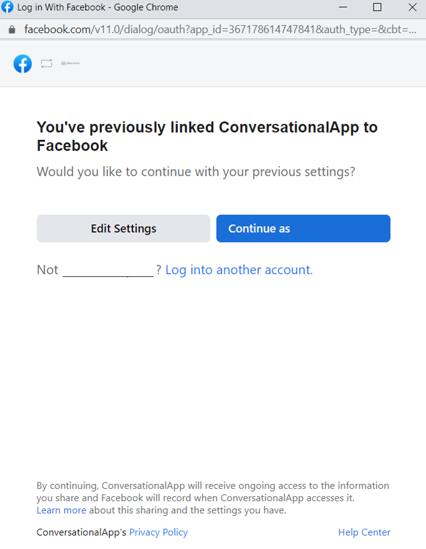
Task: Click the blue Continue as button
Action: [303, 228]
